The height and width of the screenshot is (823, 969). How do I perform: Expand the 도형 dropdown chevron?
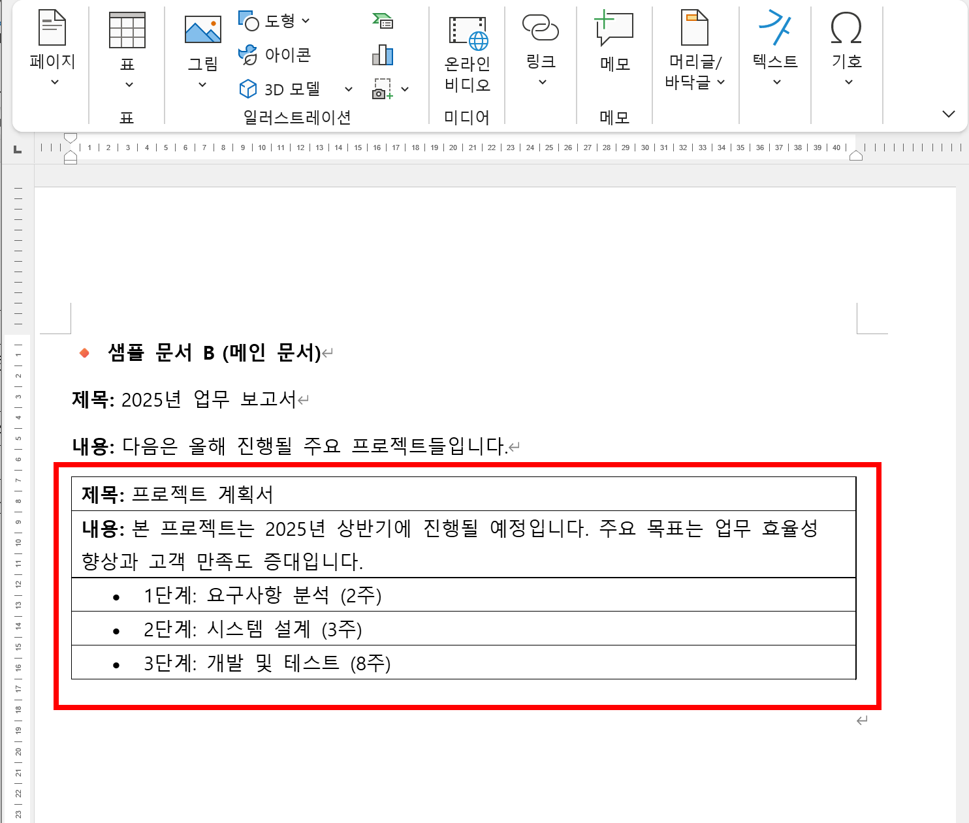306,21
